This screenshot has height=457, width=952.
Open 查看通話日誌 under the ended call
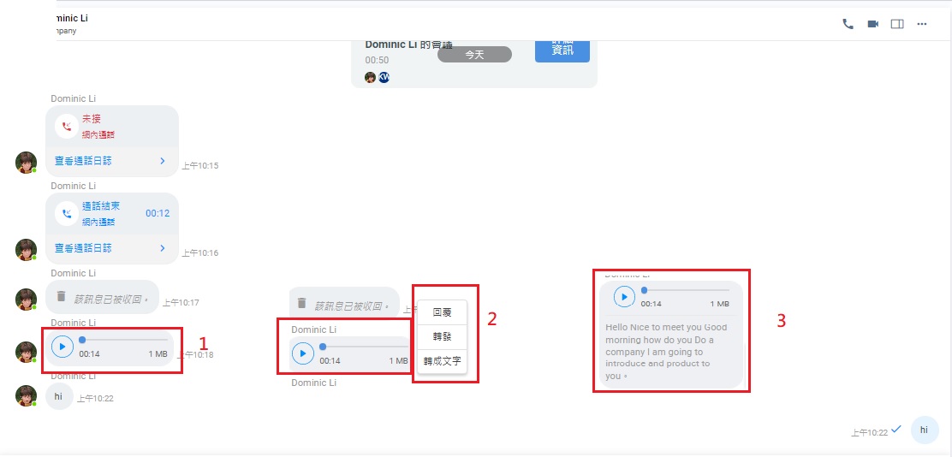click(x=83, y=248)
